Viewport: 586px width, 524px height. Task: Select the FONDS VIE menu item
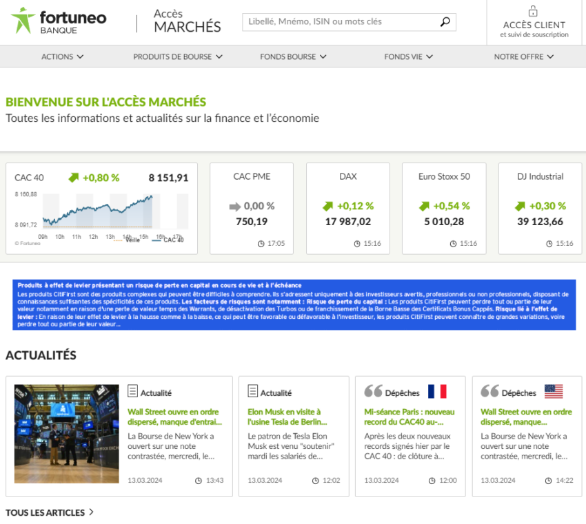coord(408,57)
